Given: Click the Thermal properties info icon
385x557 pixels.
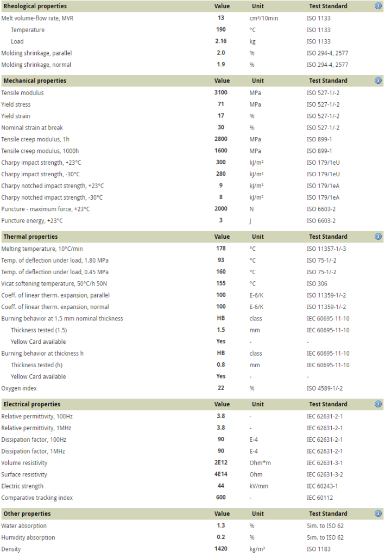Looking at the screenshot, I should pos(378,237).
